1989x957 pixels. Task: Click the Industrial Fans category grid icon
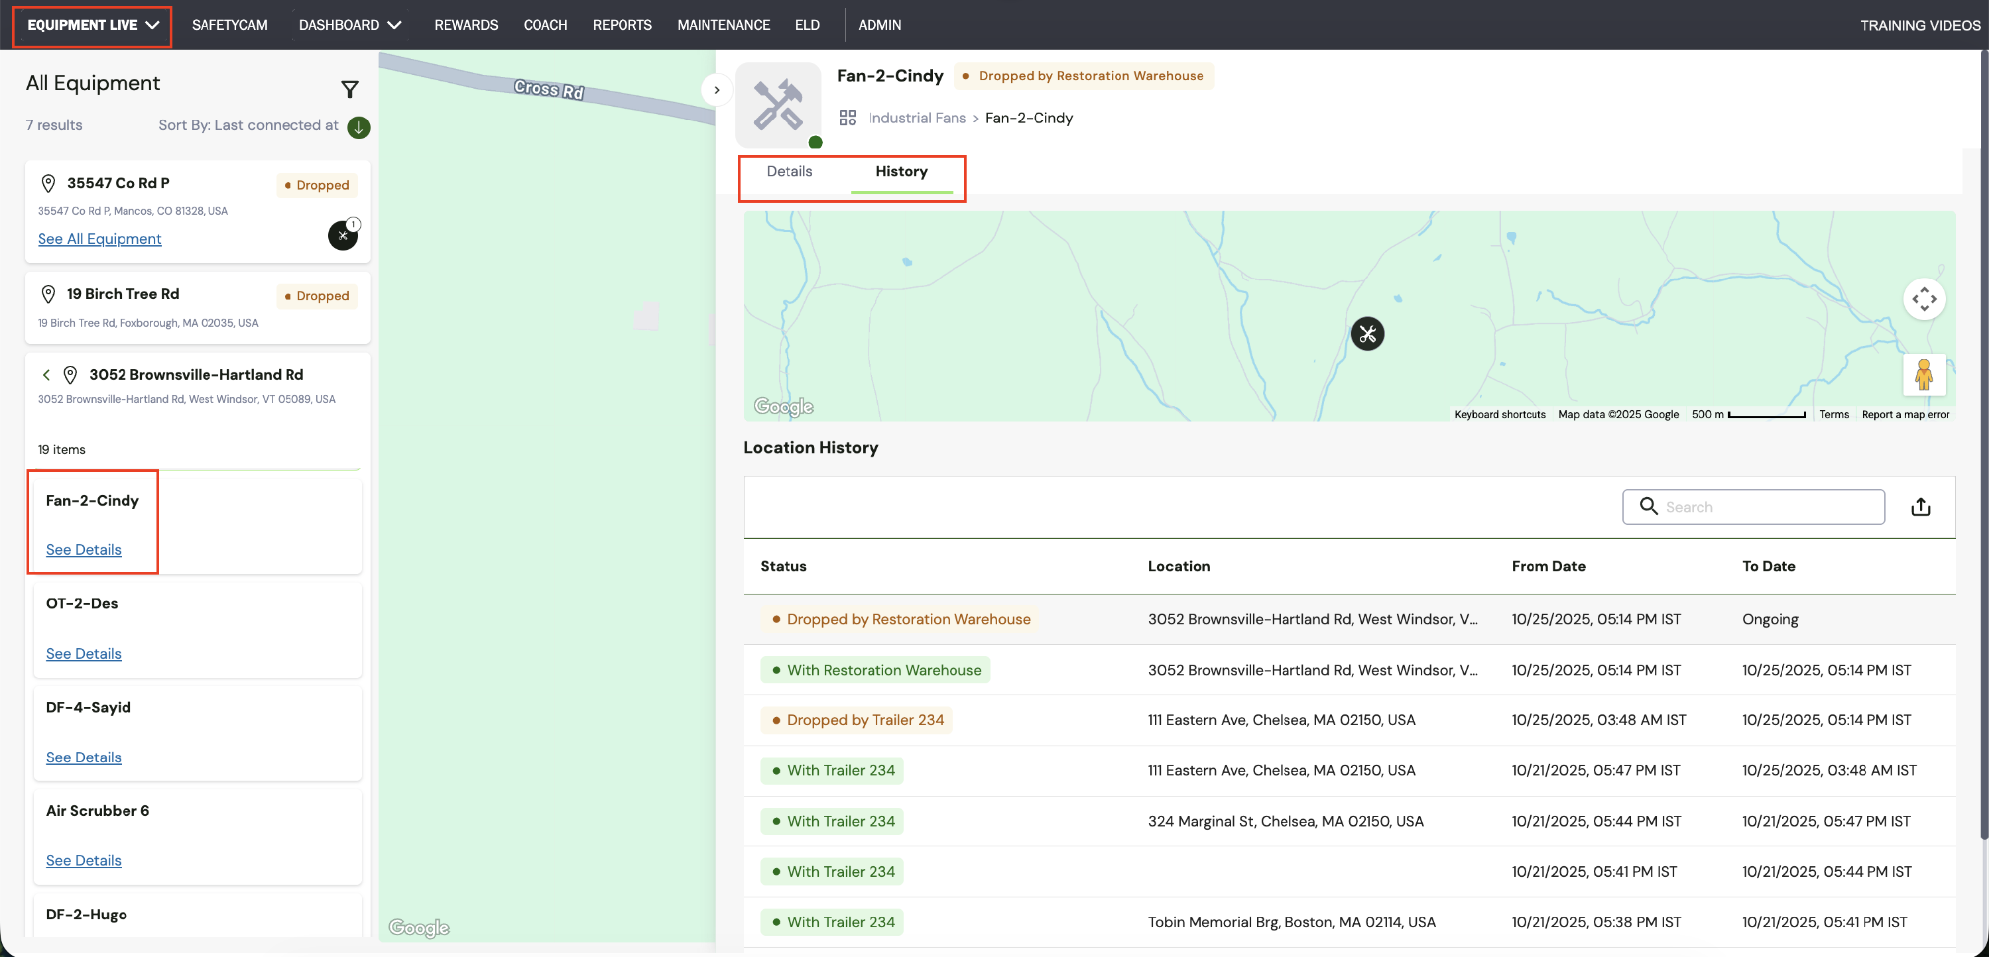point(848,117)
